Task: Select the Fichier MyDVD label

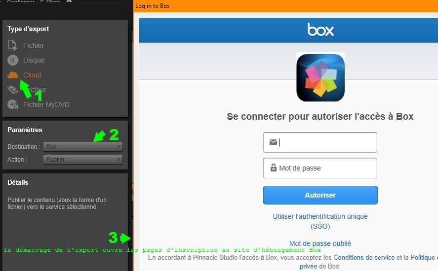Action: [x=46, y=104]
